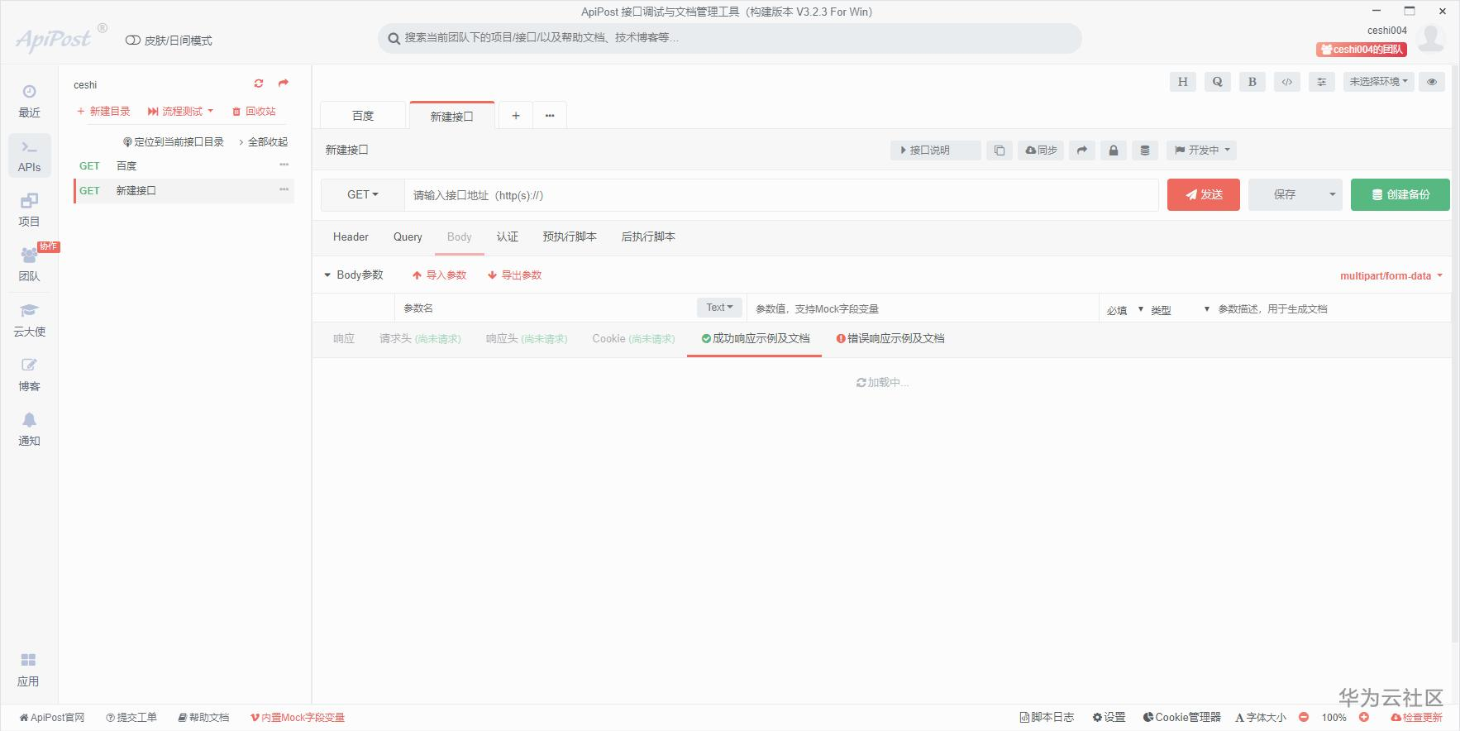
Task: Click 导出参数 export parameters
Action: click(x=515, y=275)
